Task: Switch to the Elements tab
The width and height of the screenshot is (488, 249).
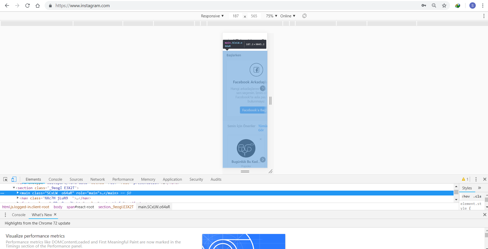Action: point(33,179)
